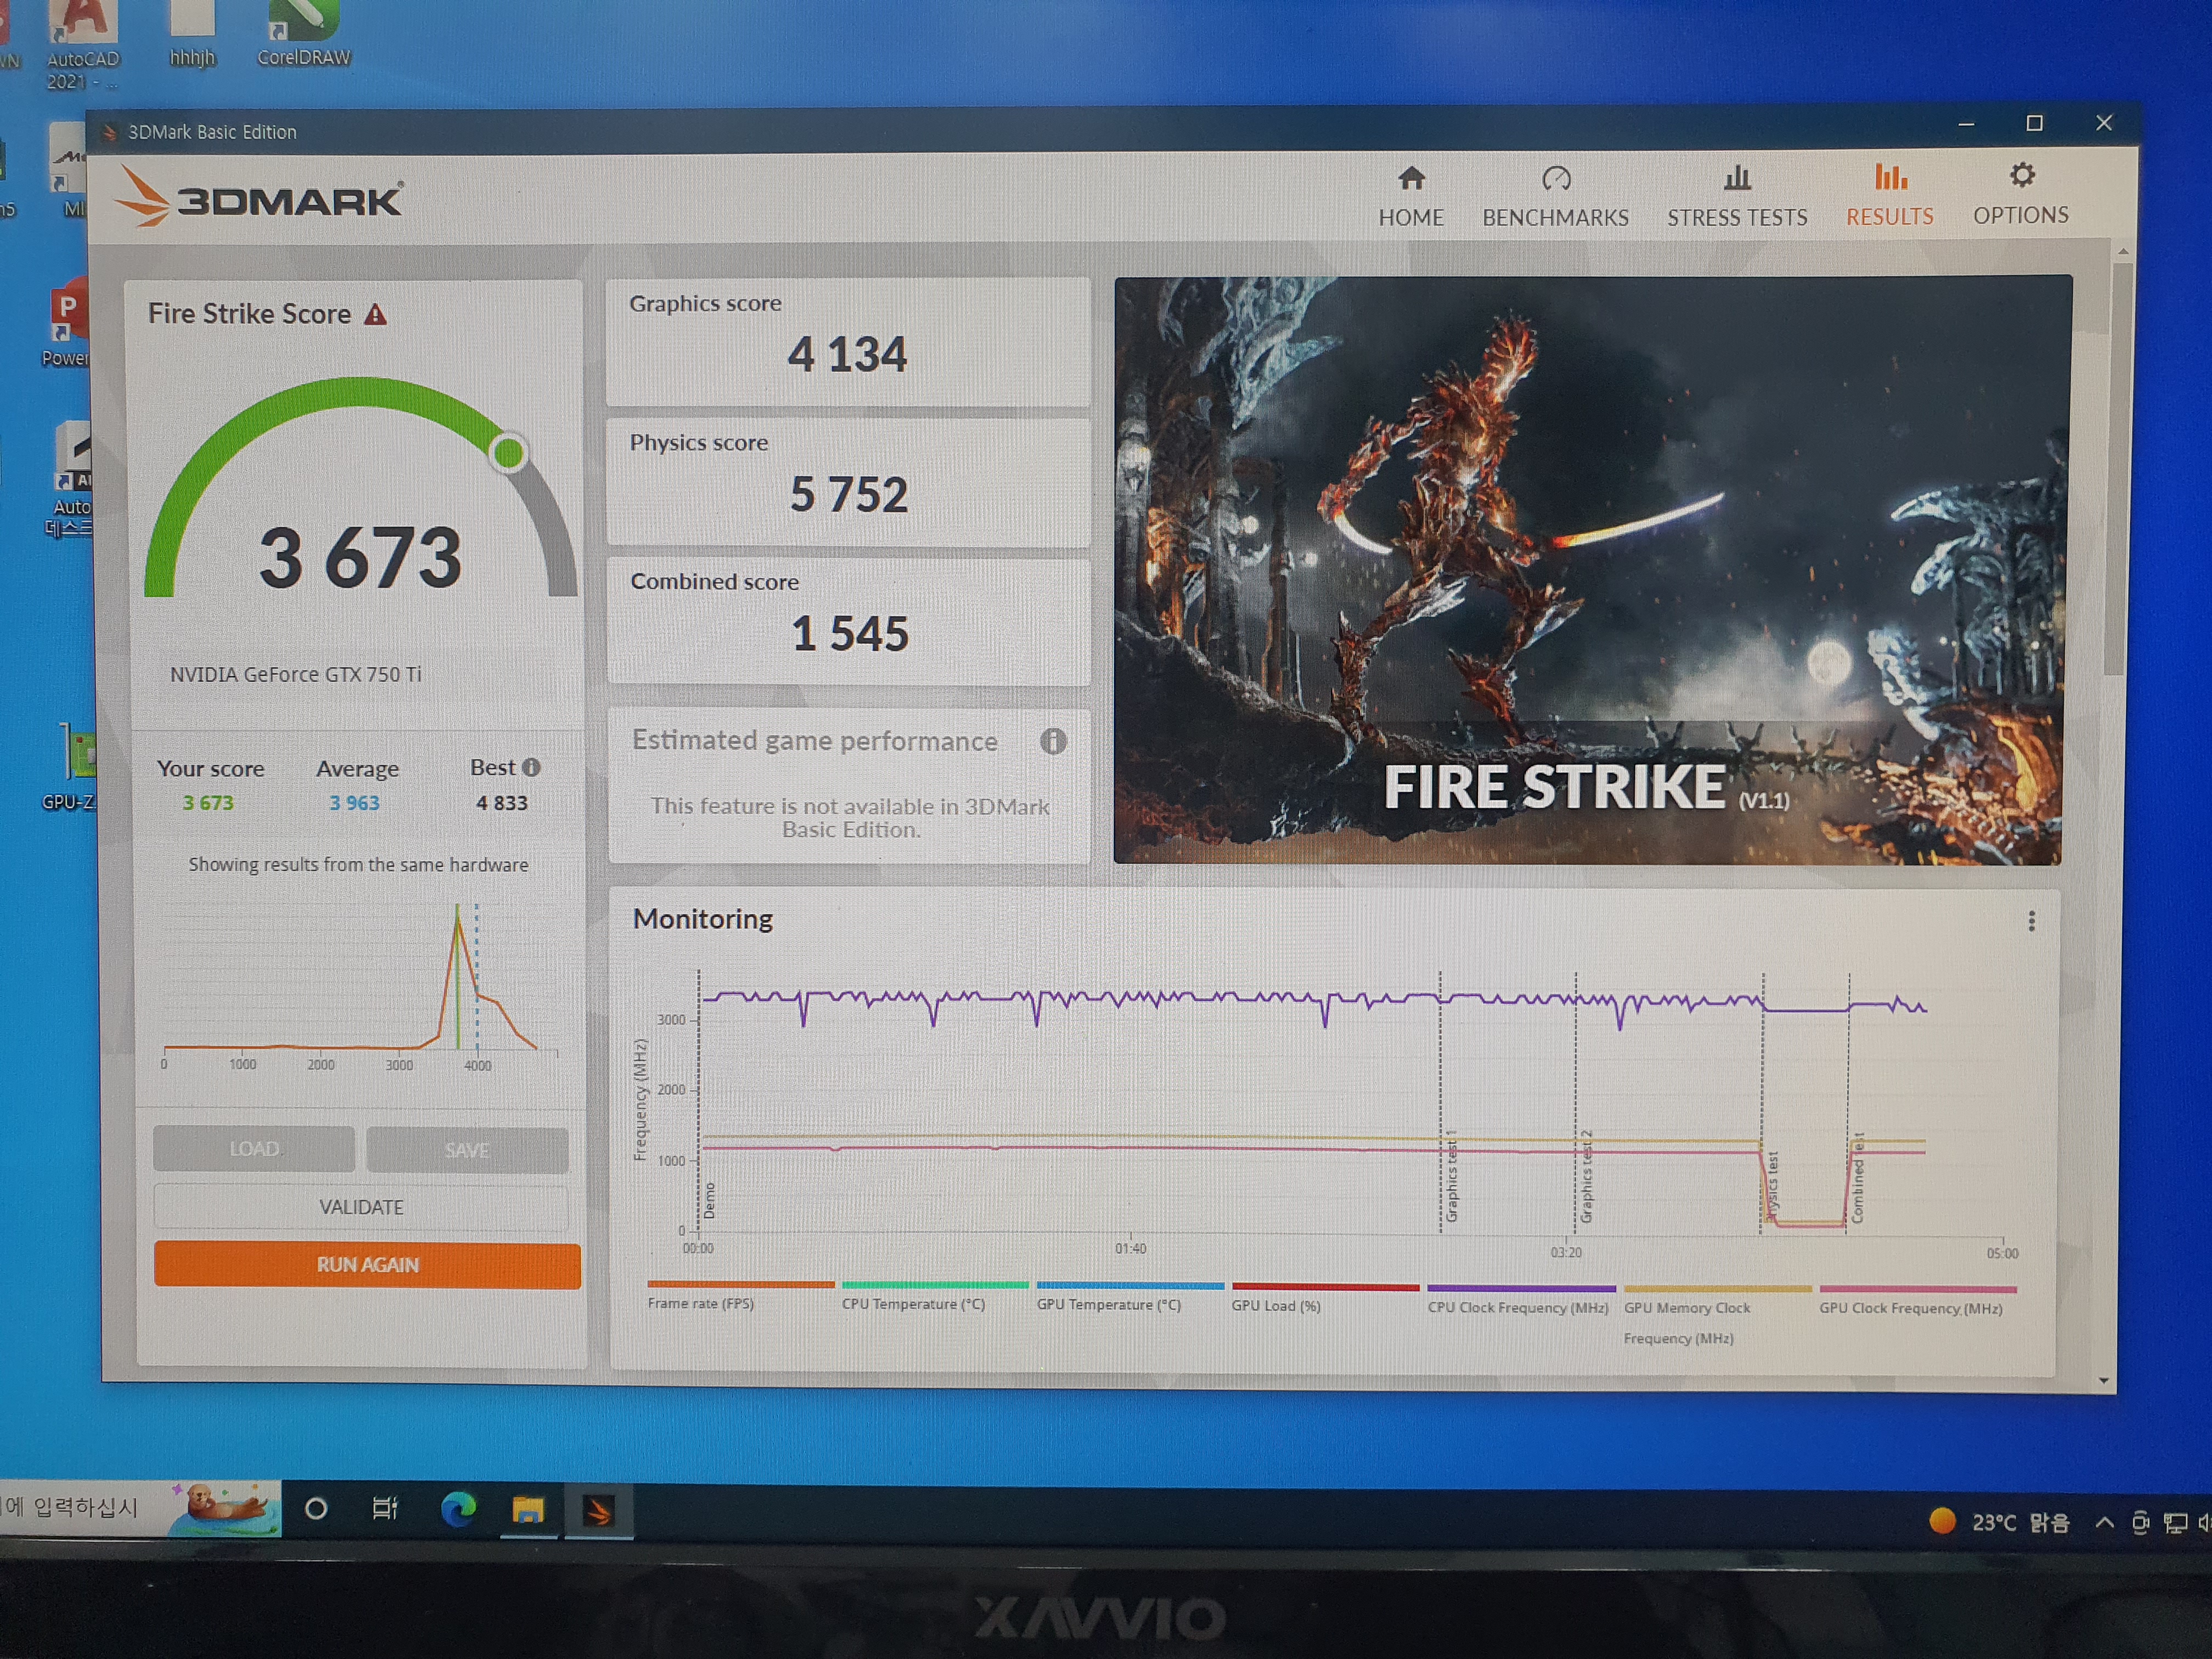Click the 3DMark taskbar icon
Screen dimensions: 2212x1659
[598, 1511]
